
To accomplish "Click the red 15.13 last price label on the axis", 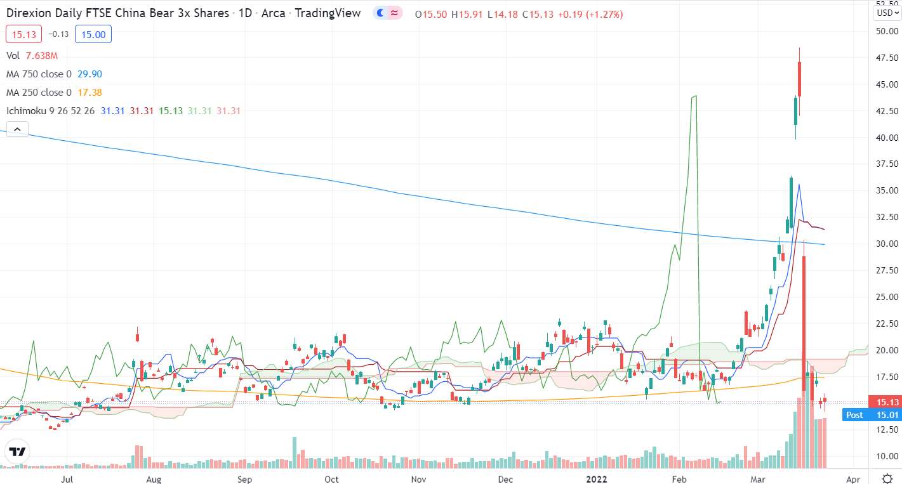I will point(884,402).
